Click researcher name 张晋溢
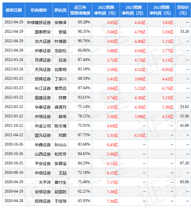Viewport: 191px width, 208px height. point(61,164)
